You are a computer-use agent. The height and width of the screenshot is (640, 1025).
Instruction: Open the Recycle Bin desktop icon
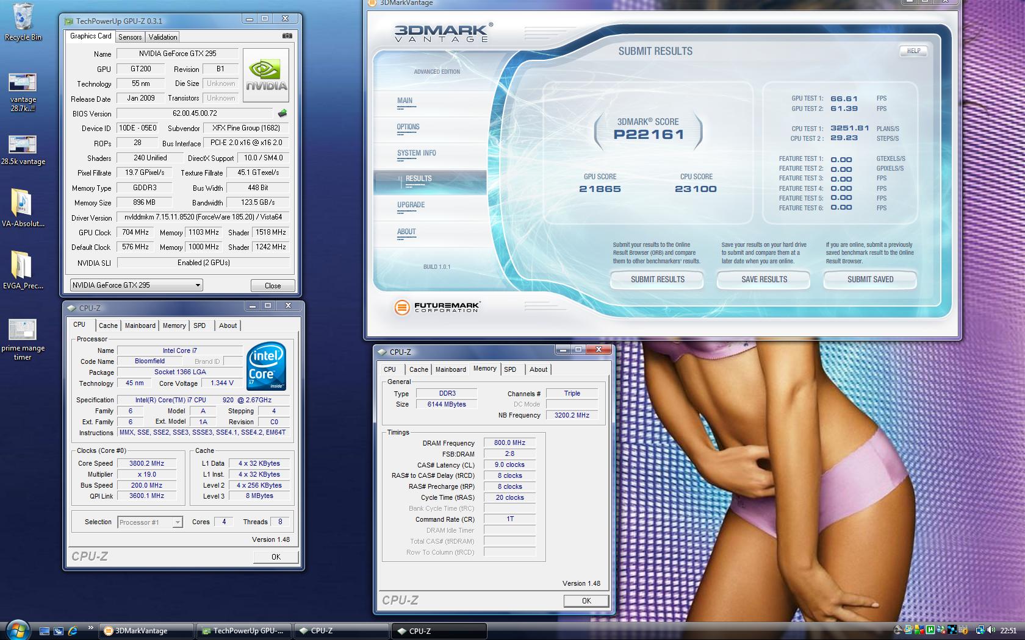point(23,22)
